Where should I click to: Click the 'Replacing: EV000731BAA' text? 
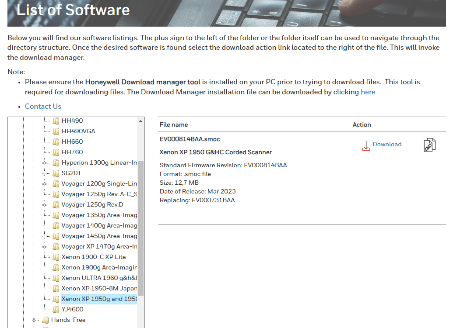(197, 200)
